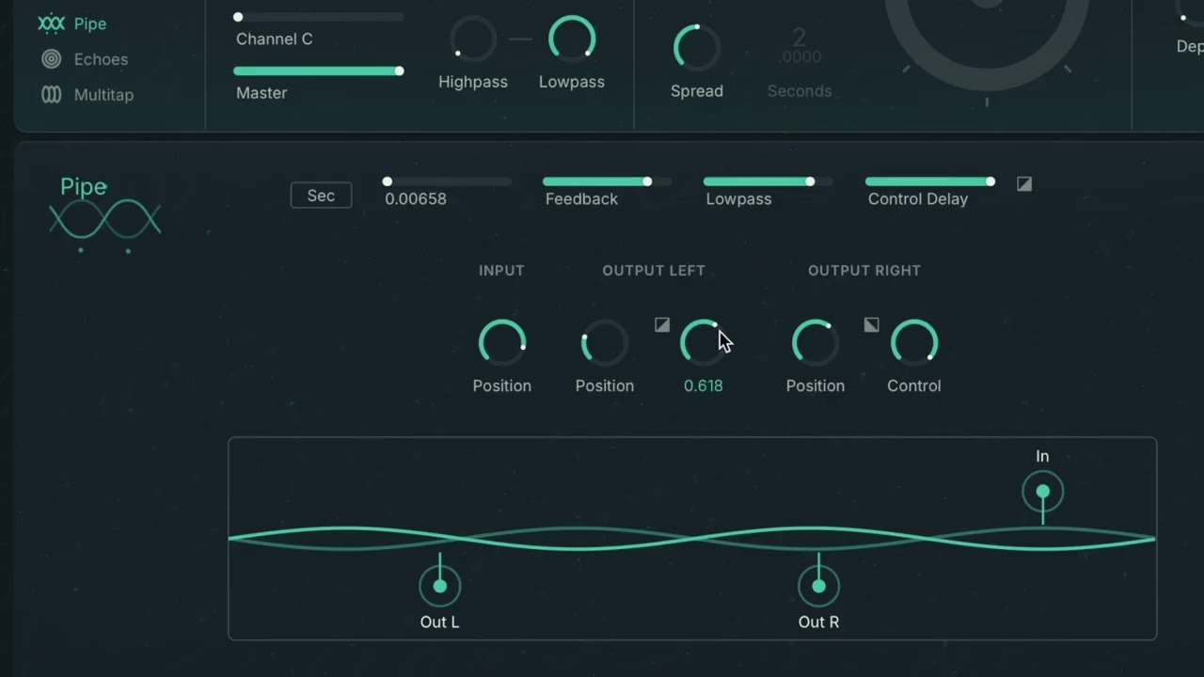The height and width of the screenshot is (677, 1204).
Task: Click the 0.618 value text
Action: tap(704, 386)
